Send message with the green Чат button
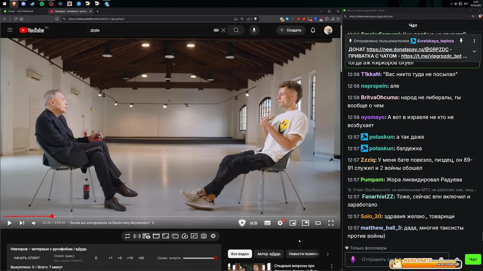 coord(473,259)
